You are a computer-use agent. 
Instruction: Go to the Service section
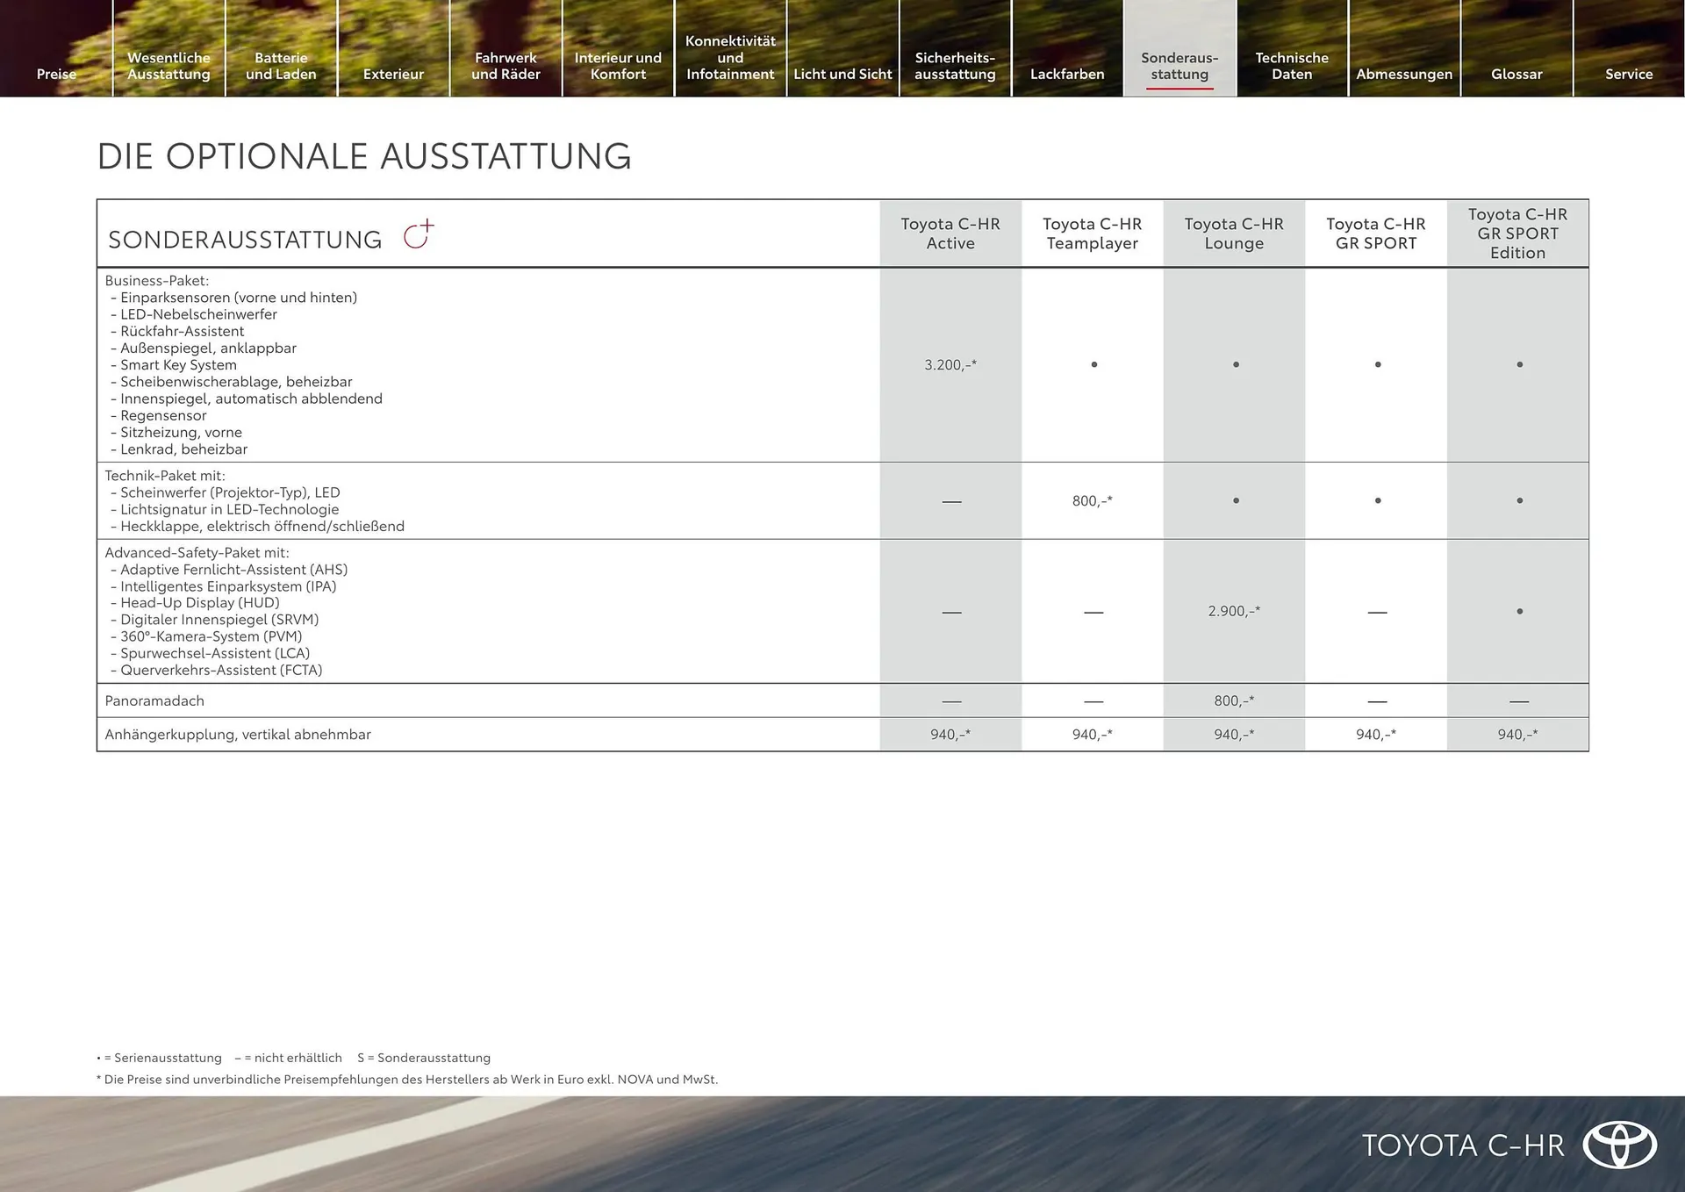1629,74
